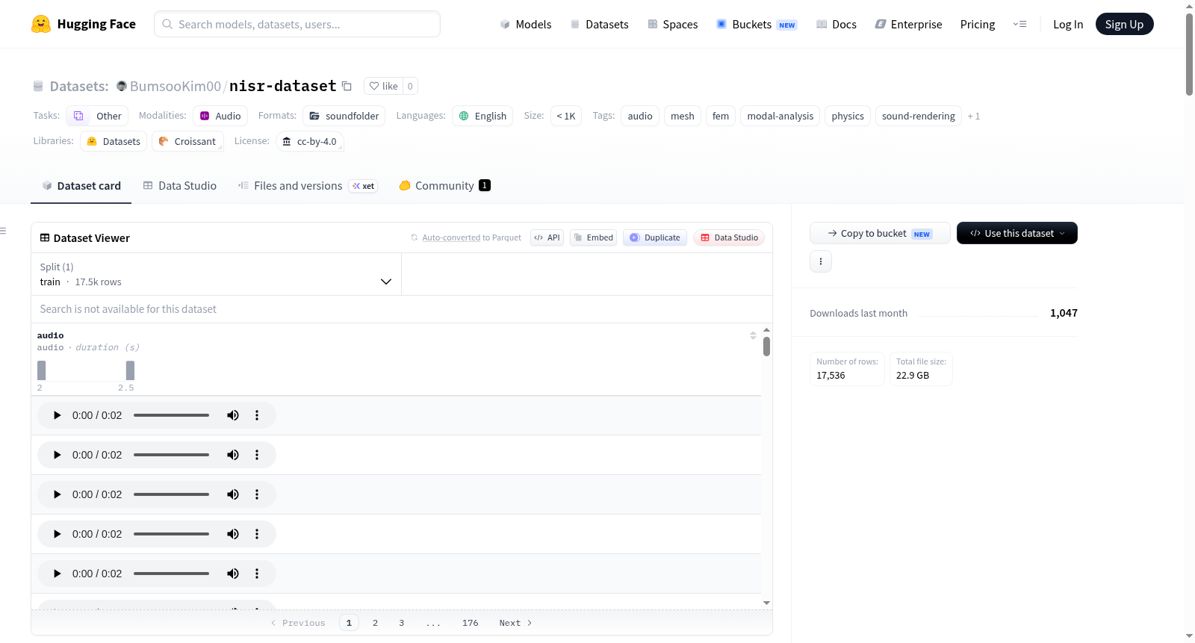Open BumsooKim00 profile link
1195x643 pixels.
point(175,86)
